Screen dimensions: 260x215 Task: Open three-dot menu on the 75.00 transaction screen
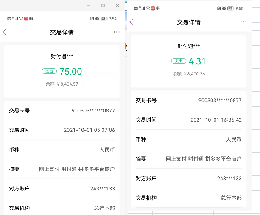tap(117, 32)
